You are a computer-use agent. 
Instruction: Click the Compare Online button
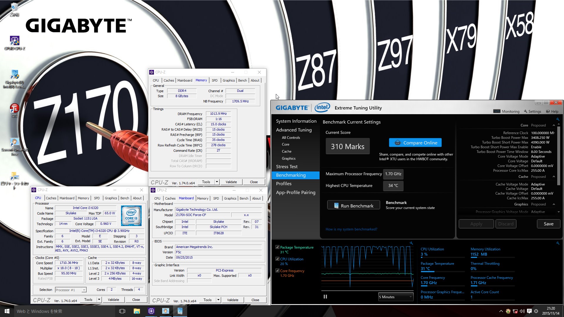pos(415,143)
